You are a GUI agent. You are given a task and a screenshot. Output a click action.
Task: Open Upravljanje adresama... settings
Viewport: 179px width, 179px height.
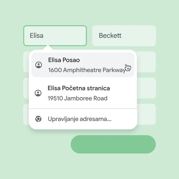click(79, 119)
